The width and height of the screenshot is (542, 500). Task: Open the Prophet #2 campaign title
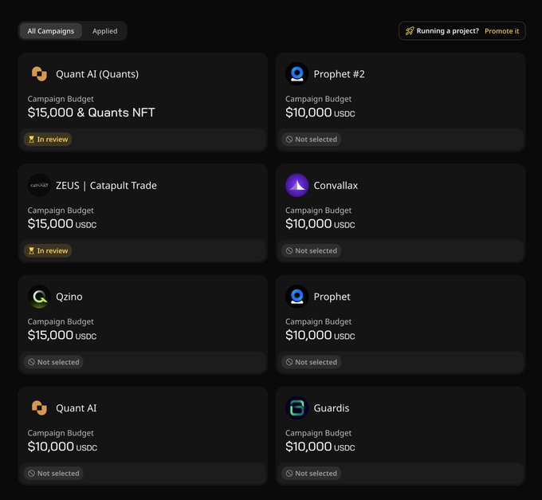(x=339, y=74)
